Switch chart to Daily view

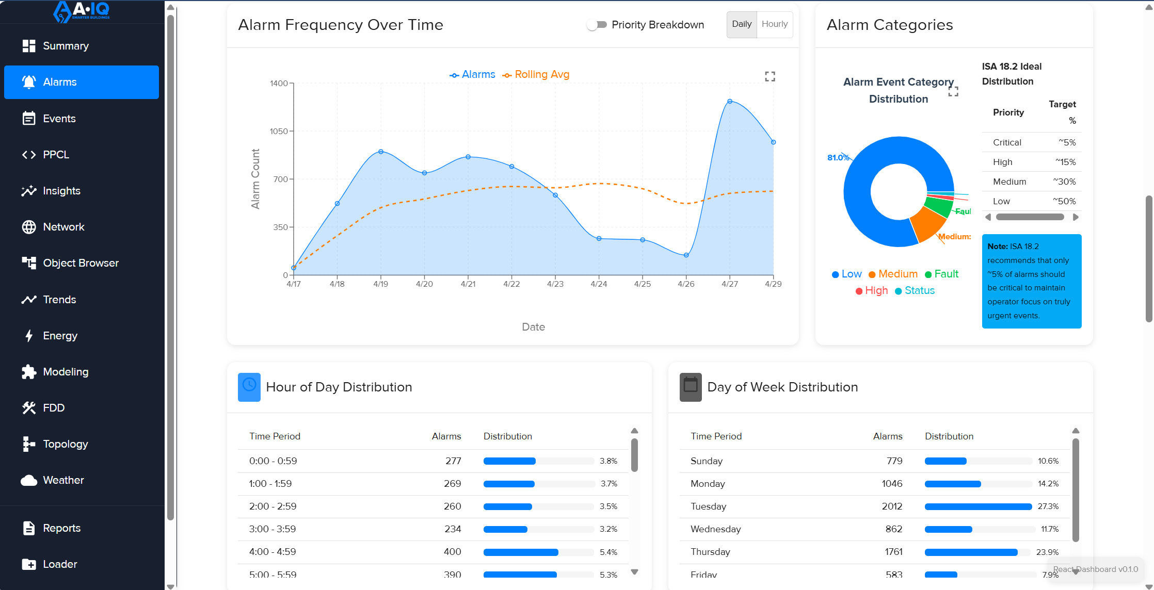click(742, 24)
